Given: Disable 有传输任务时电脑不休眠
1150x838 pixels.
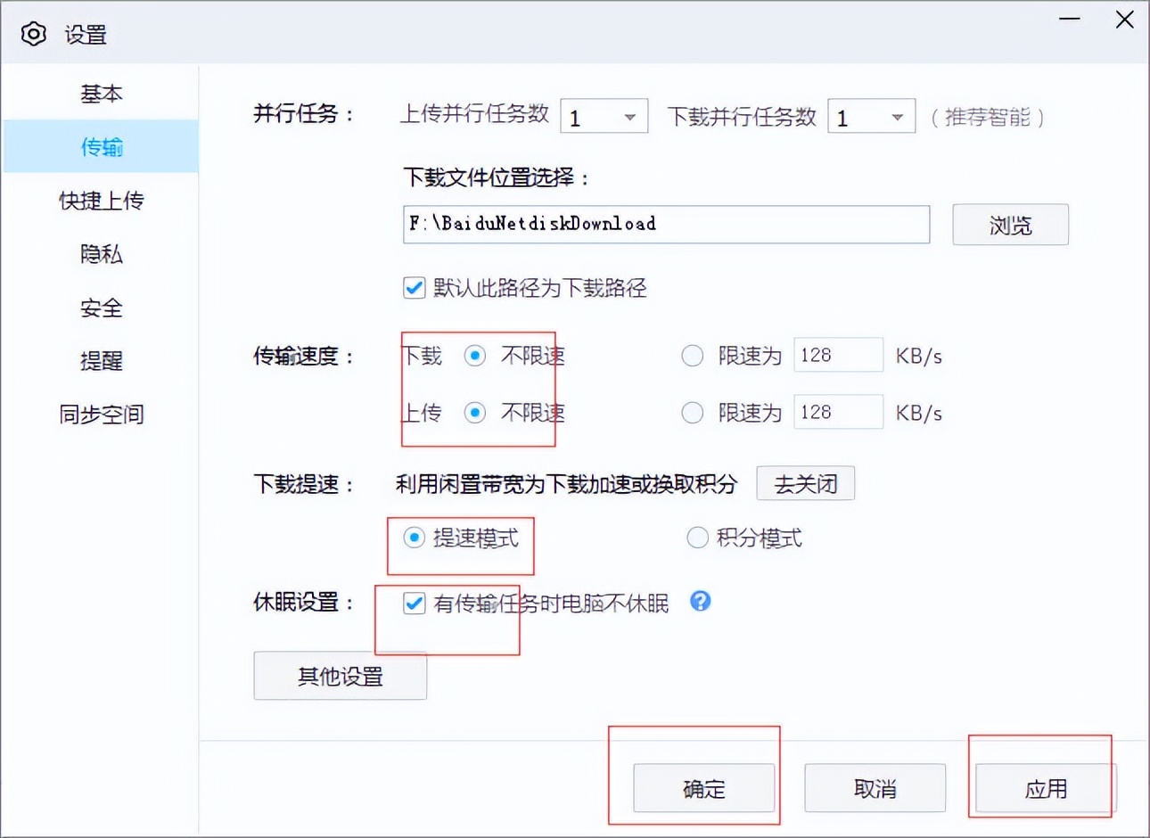Looking at the screenshot, I should pyautogui.click(x=414, y=604).
